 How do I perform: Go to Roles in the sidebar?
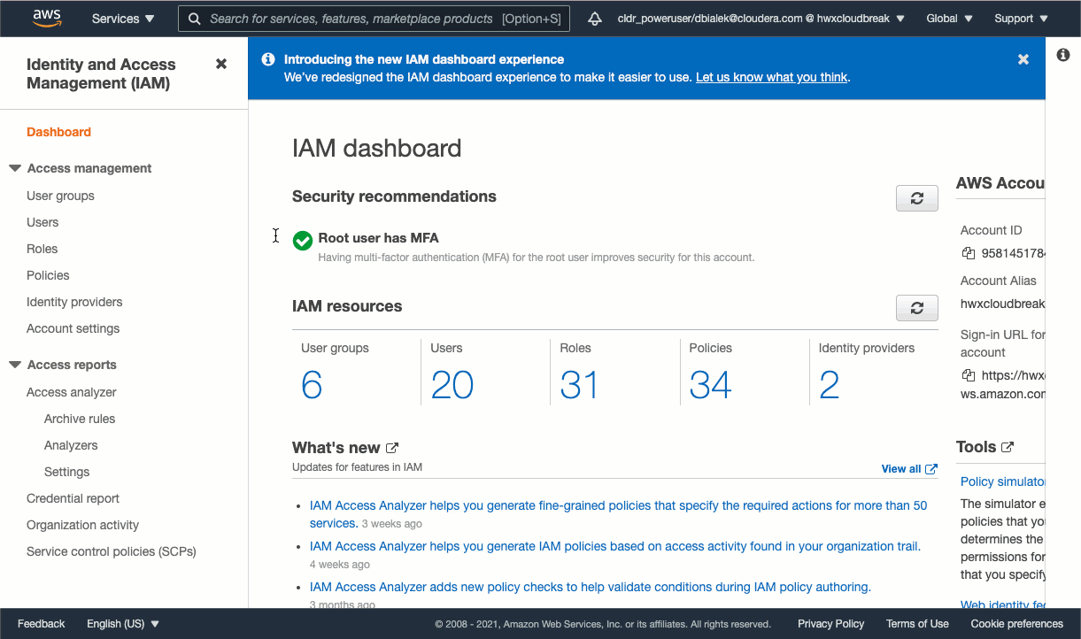tap(42, 249)
